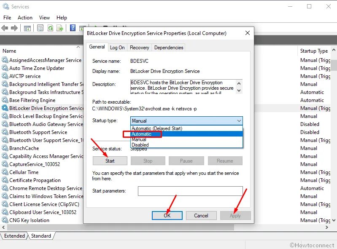
Task: Toggle Show/Hide Console Tree toolbar icon
Action: tap(27, 28)
